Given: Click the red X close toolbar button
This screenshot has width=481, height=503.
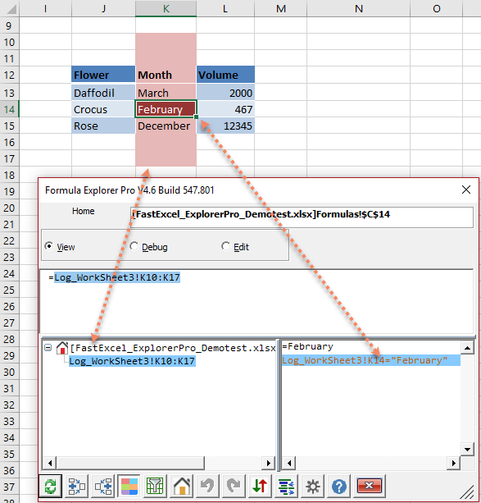Looking at the screenshot, I should [370, 486].
